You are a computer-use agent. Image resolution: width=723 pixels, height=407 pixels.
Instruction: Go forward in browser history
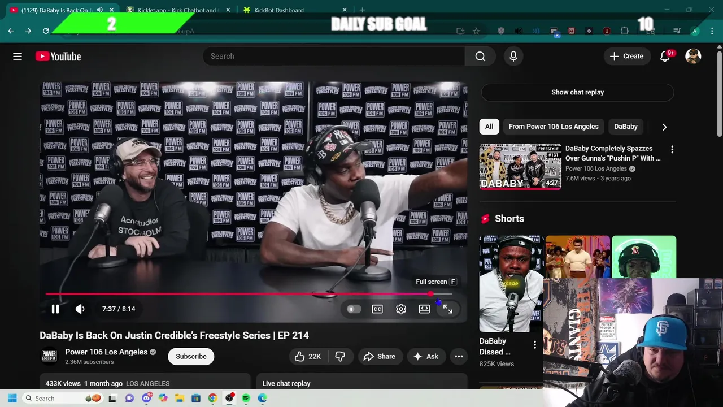point(28,31)
